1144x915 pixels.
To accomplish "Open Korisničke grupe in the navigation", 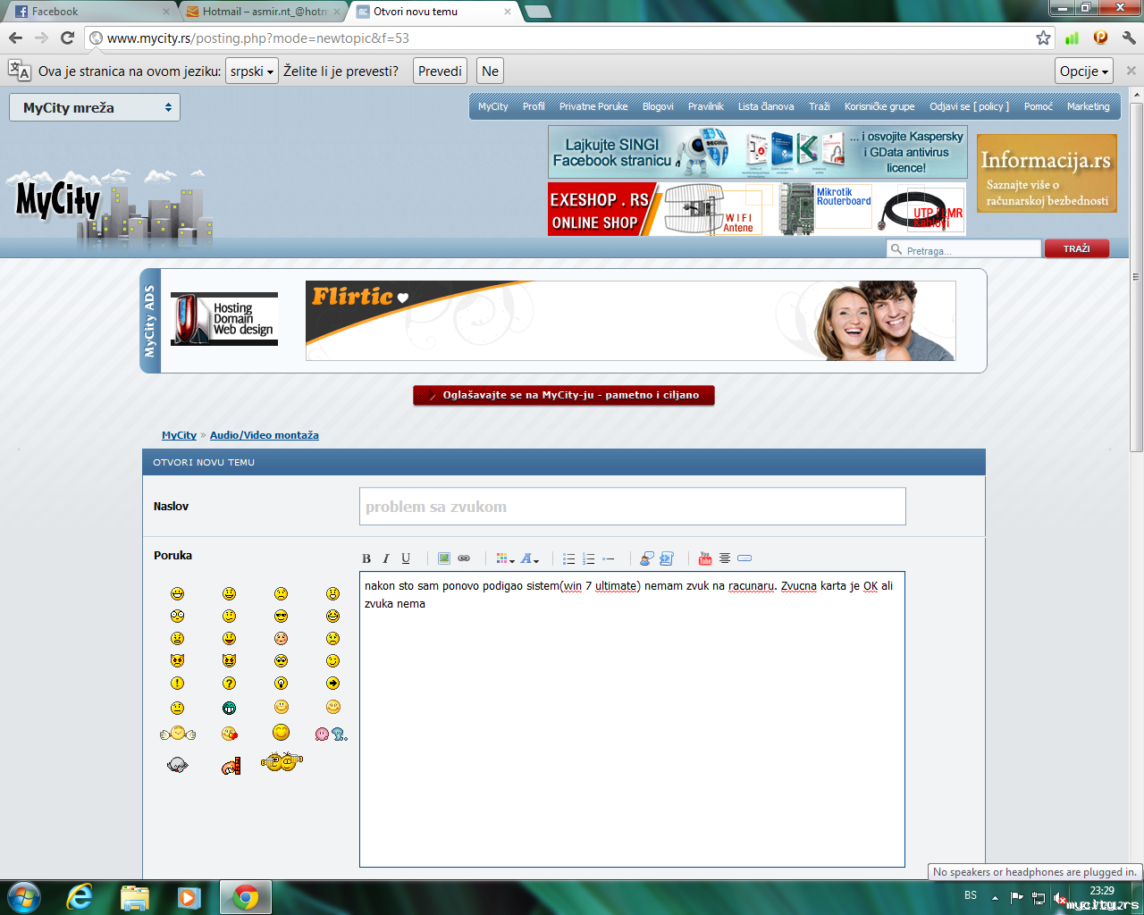I will 879,106.
